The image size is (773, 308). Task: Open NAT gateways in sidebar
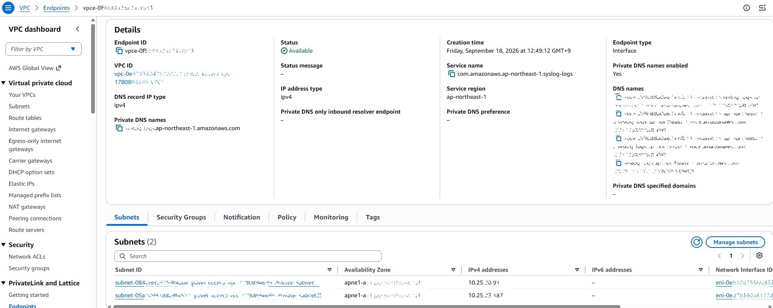pyautogui.click(x=27, y=207)
